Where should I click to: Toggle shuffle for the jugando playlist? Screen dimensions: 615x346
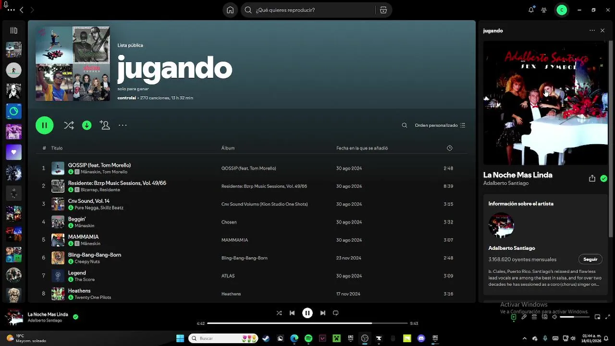pos(69,125)
